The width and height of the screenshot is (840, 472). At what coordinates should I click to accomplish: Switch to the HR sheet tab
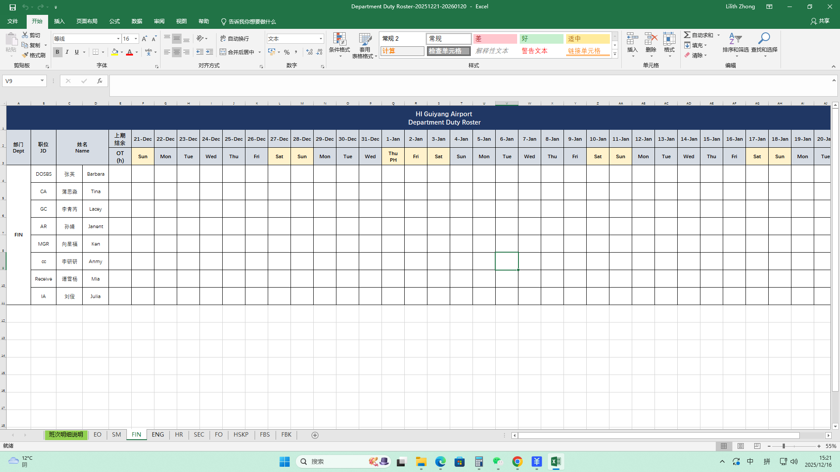tap(179, 435)
